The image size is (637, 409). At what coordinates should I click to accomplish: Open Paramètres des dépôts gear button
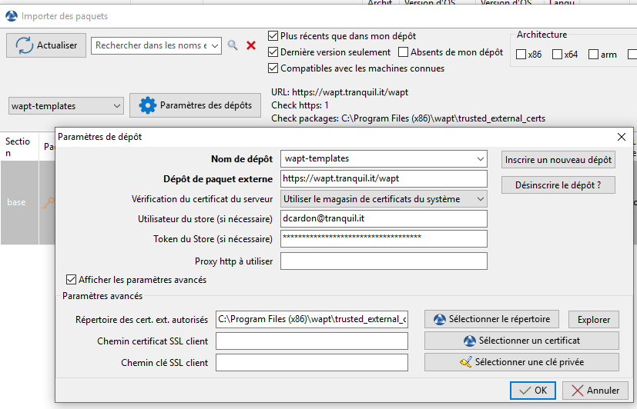[194, 105]
